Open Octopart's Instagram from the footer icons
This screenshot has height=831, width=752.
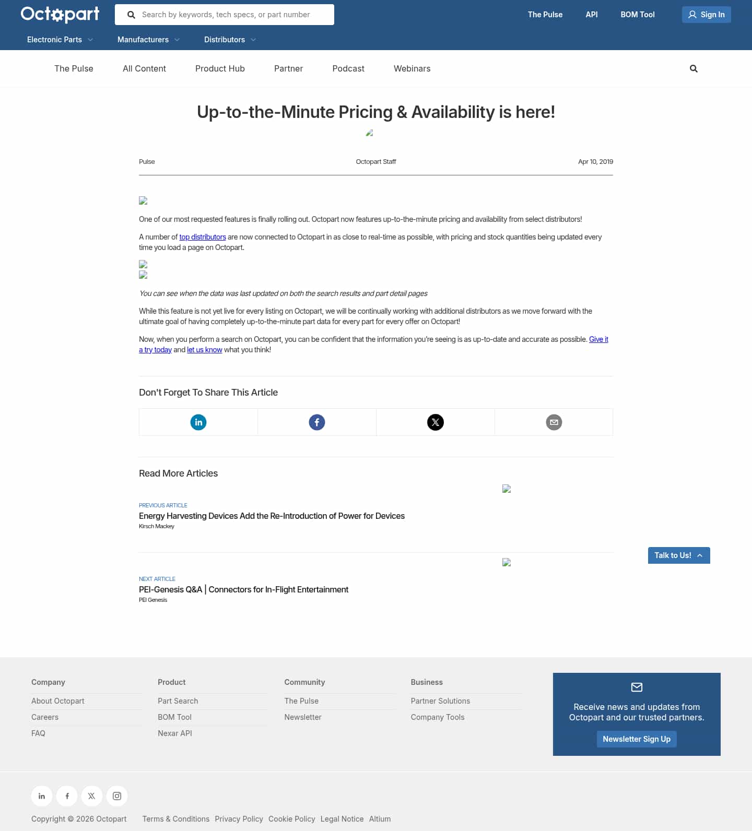tap(116, 796)
